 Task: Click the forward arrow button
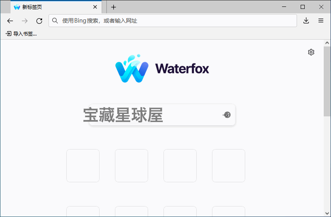(x=25, y=21)
